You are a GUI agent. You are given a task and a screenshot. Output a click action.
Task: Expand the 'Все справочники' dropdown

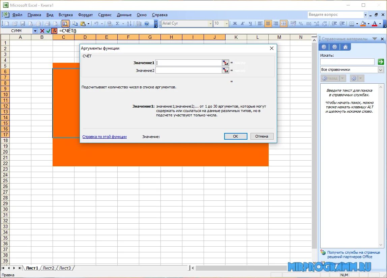click(x=381, y=69)
